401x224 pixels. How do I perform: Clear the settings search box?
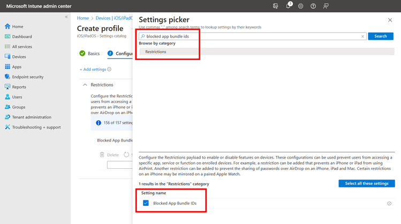point(363,36)
